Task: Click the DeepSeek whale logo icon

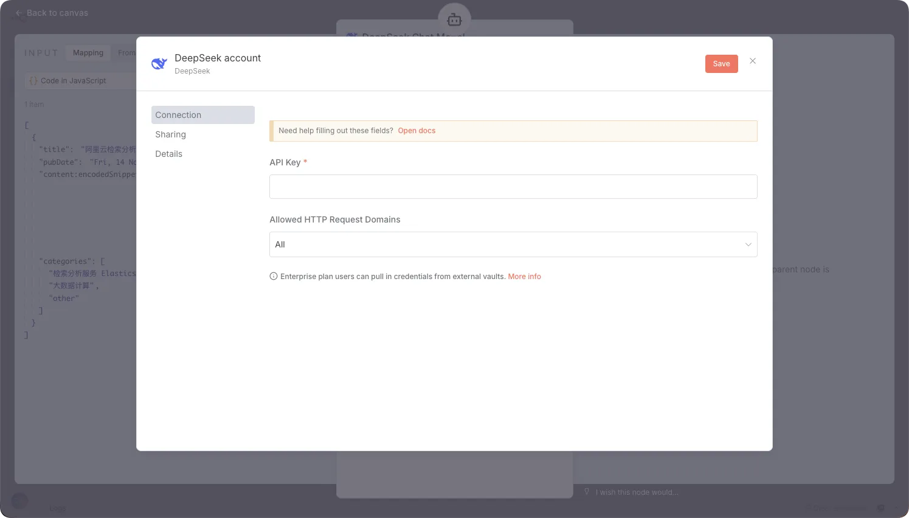Action: (159, 64)
